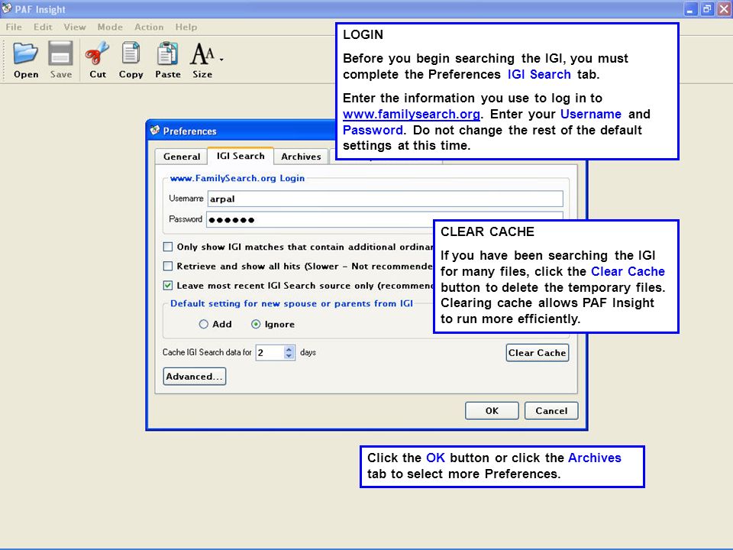Follow the www.familysearch.org link
The image size is (733, 550).
(412, 114)
